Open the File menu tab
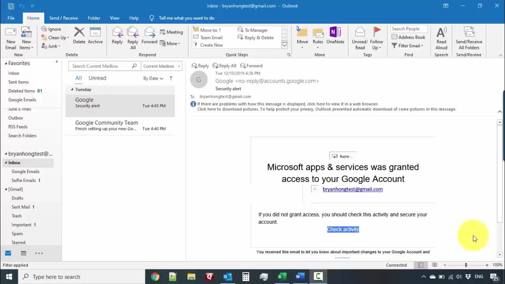505x284 pixels. point(11,18)
